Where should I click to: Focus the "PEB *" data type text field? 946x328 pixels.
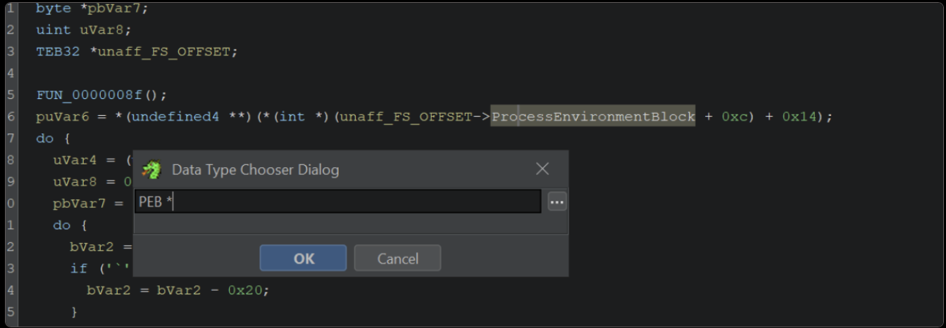(338, 202)
